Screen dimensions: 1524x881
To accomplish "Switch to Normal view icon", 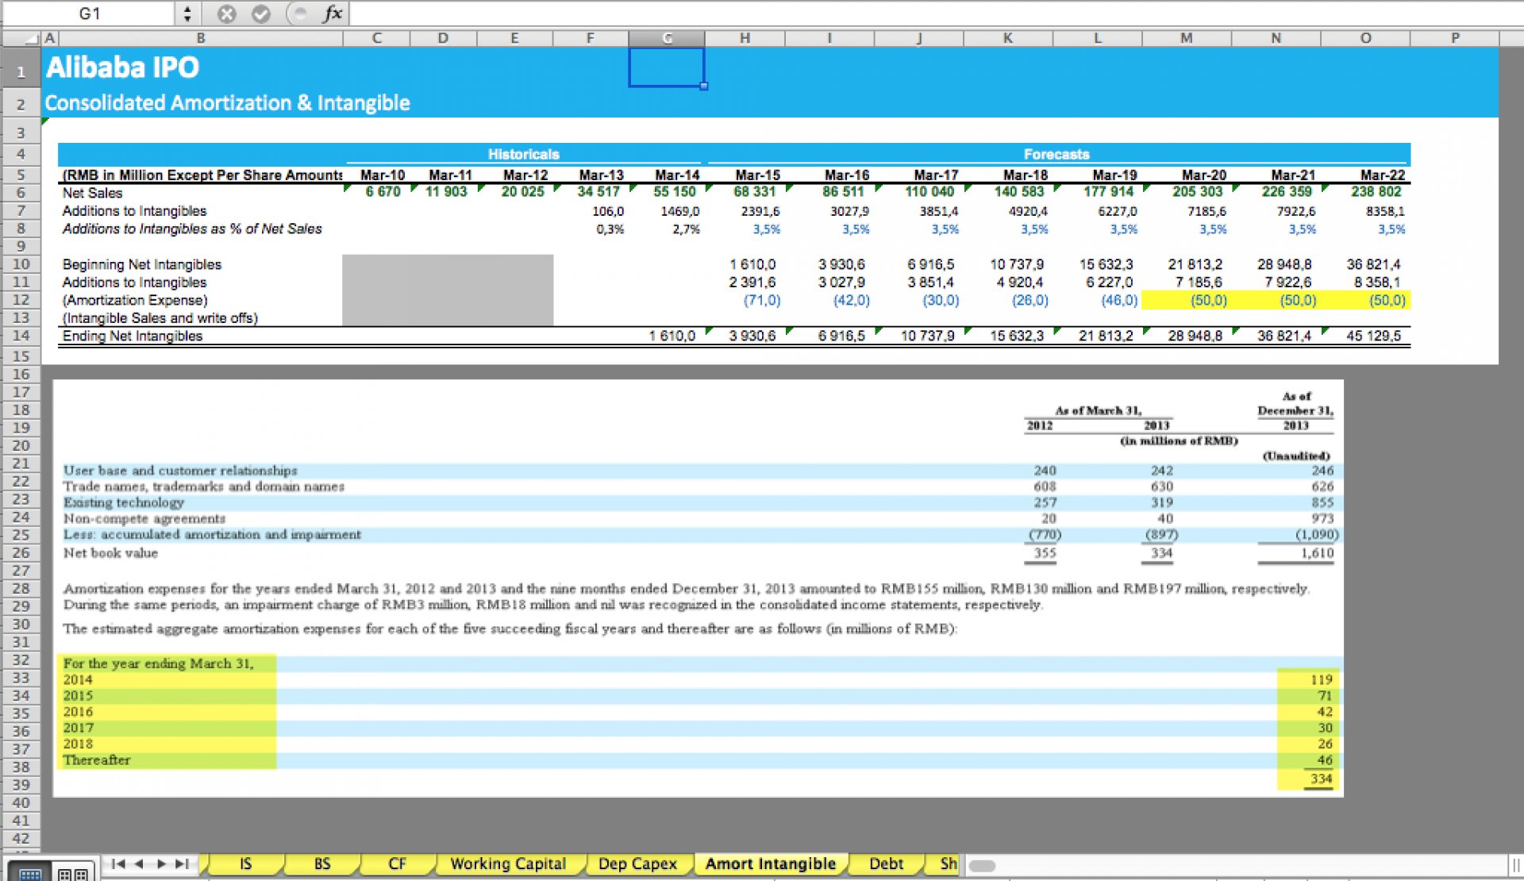I will [x=30, y=873].
